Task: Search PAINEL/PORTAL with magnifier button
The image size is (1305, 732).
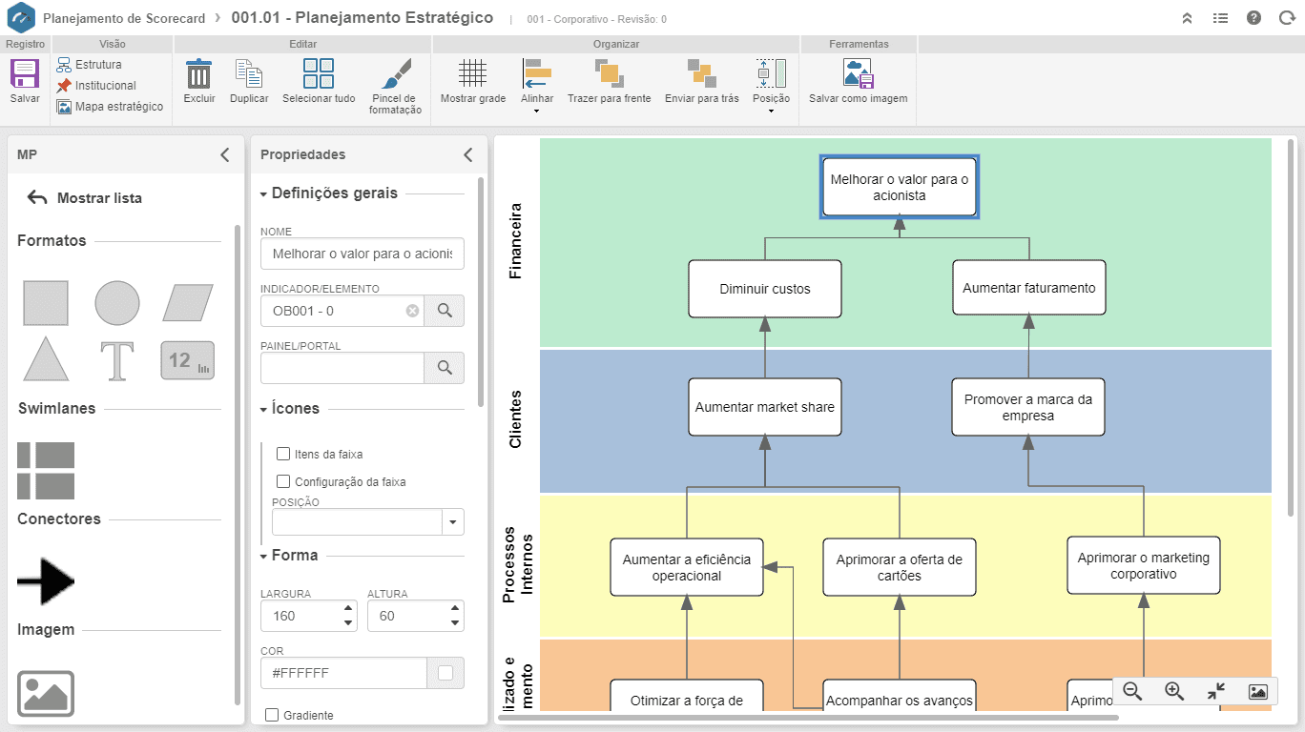Action: coord(445,368)
